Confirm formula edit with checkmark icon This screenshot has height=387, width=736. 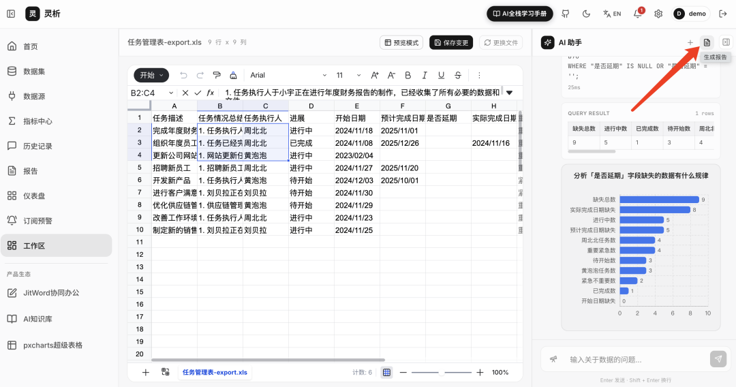198,93
